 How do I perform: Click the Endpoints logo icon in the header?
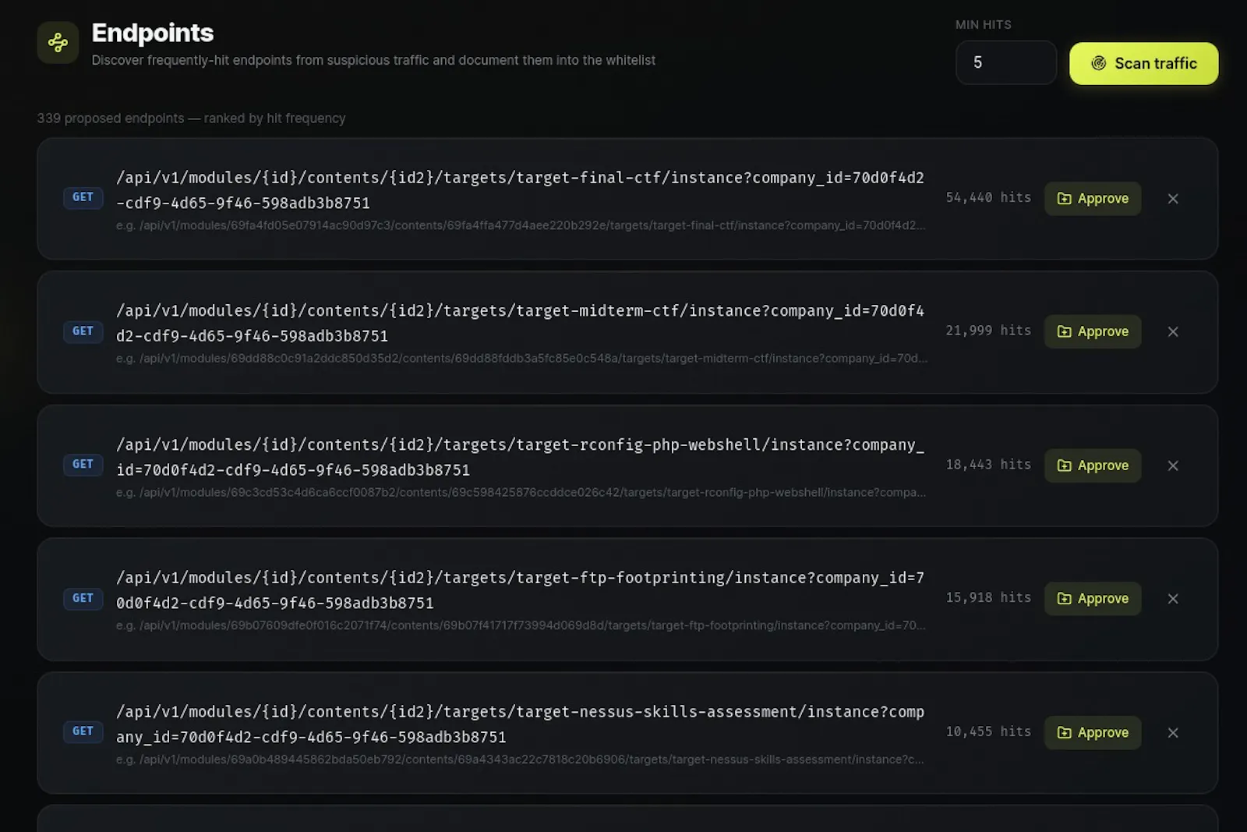pyautogui.click(x=58, y=42)
